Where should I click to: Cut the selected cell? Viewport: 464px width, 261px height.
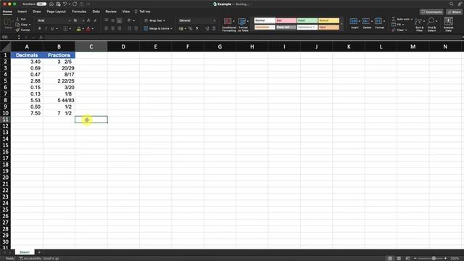click(x=20, y=19)
